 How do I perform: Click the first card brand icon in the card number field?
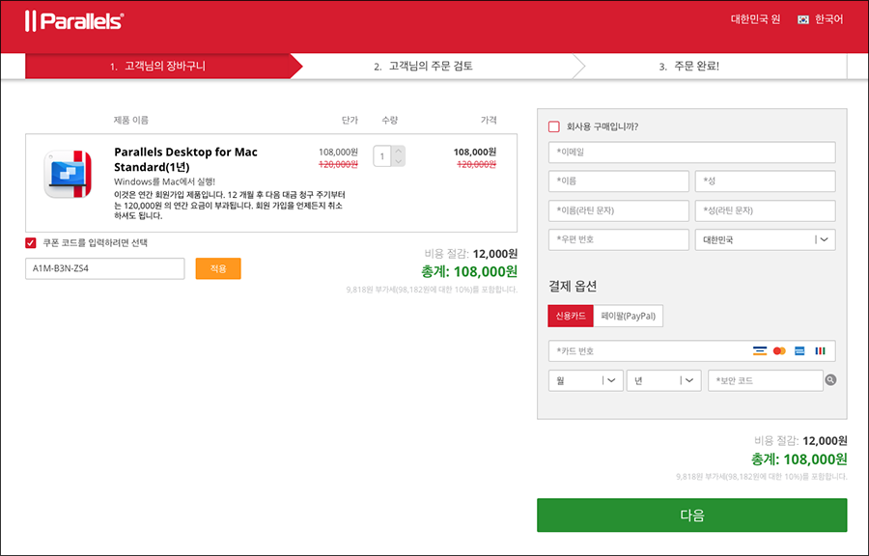point(760,351)
